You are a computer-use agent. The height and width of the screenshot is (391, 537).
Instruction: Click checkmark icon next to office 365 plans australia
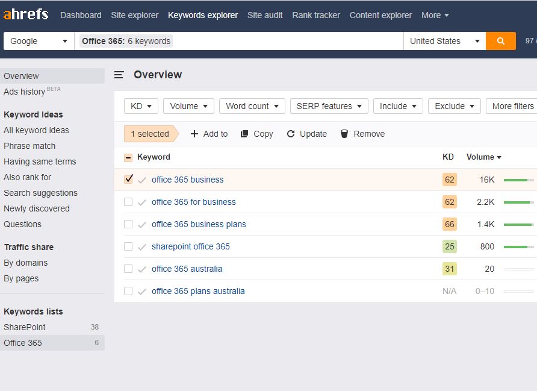[x=142, y=291]
